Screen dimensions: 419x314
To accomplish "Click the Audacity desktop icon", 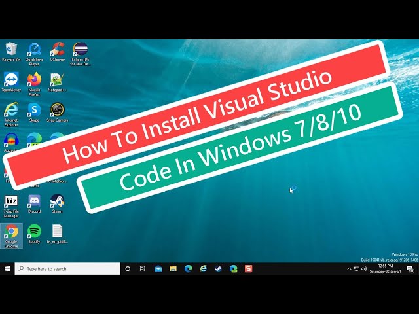I will (x=11, y=143).
